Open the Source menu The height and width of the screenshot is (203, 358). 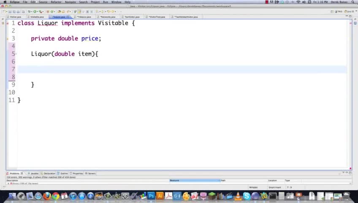click(x=43, y=2)
